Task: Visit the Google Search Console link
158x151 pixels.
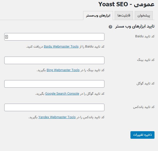Action: coord(62,94)
